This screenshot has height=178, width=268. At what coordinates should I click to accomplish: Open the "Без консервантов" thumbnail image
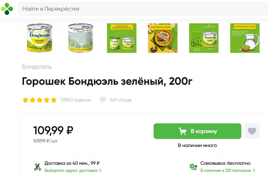(x=204, y=38)
